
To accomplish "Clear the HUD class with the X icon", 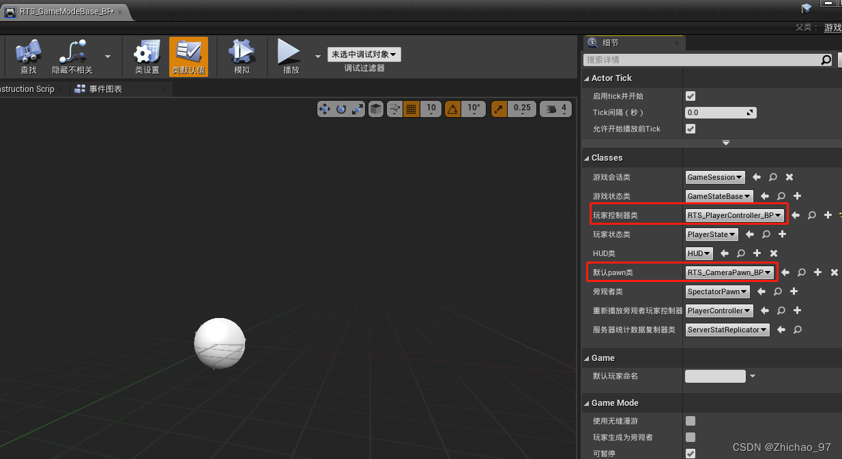I will 773,253.
